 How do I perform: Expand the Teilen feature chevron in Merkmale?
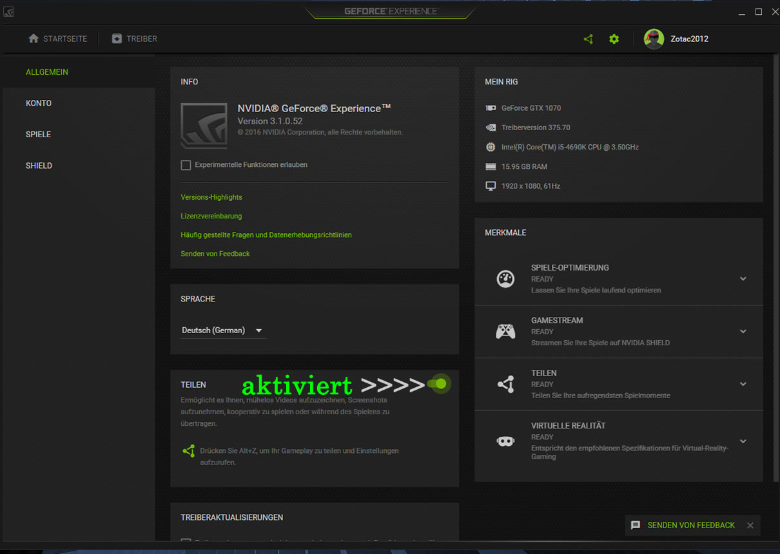tap(743, 384)
